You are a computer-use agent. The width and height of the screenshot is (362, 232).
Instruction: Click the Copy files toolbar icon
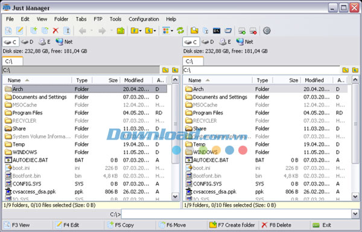(34, 30)
